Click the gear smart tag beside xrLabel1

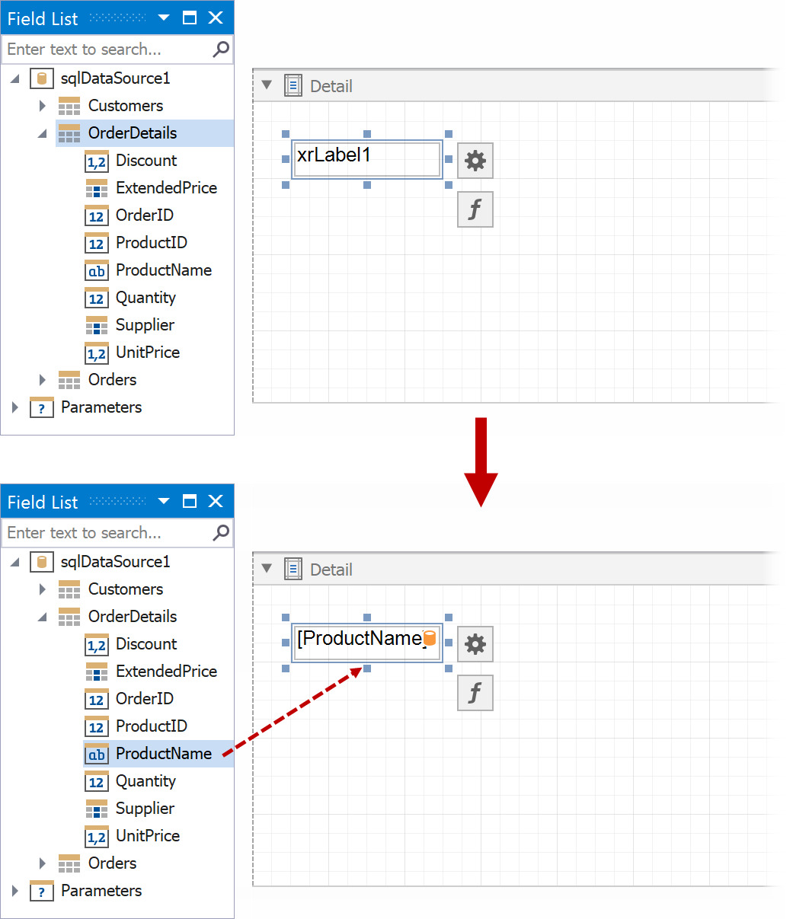coord(475,161)
